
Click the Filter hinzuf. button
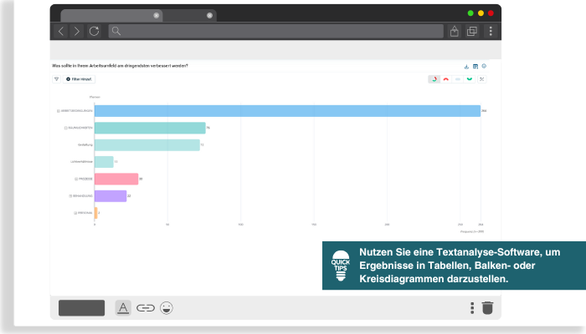[x=80, y=79]
